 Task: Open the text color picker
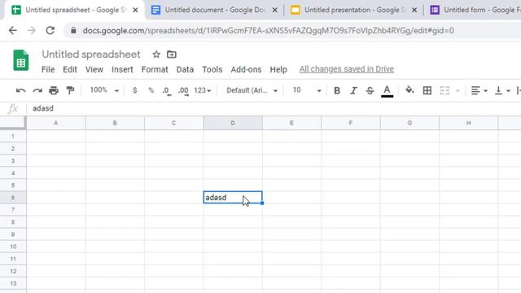coord(387,91)
